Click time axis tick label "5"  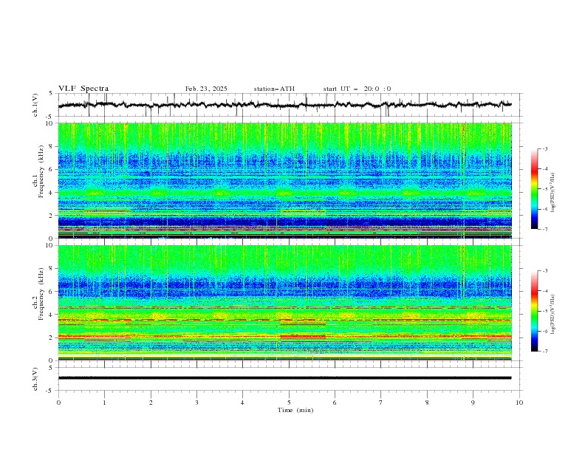coord(289,403)
